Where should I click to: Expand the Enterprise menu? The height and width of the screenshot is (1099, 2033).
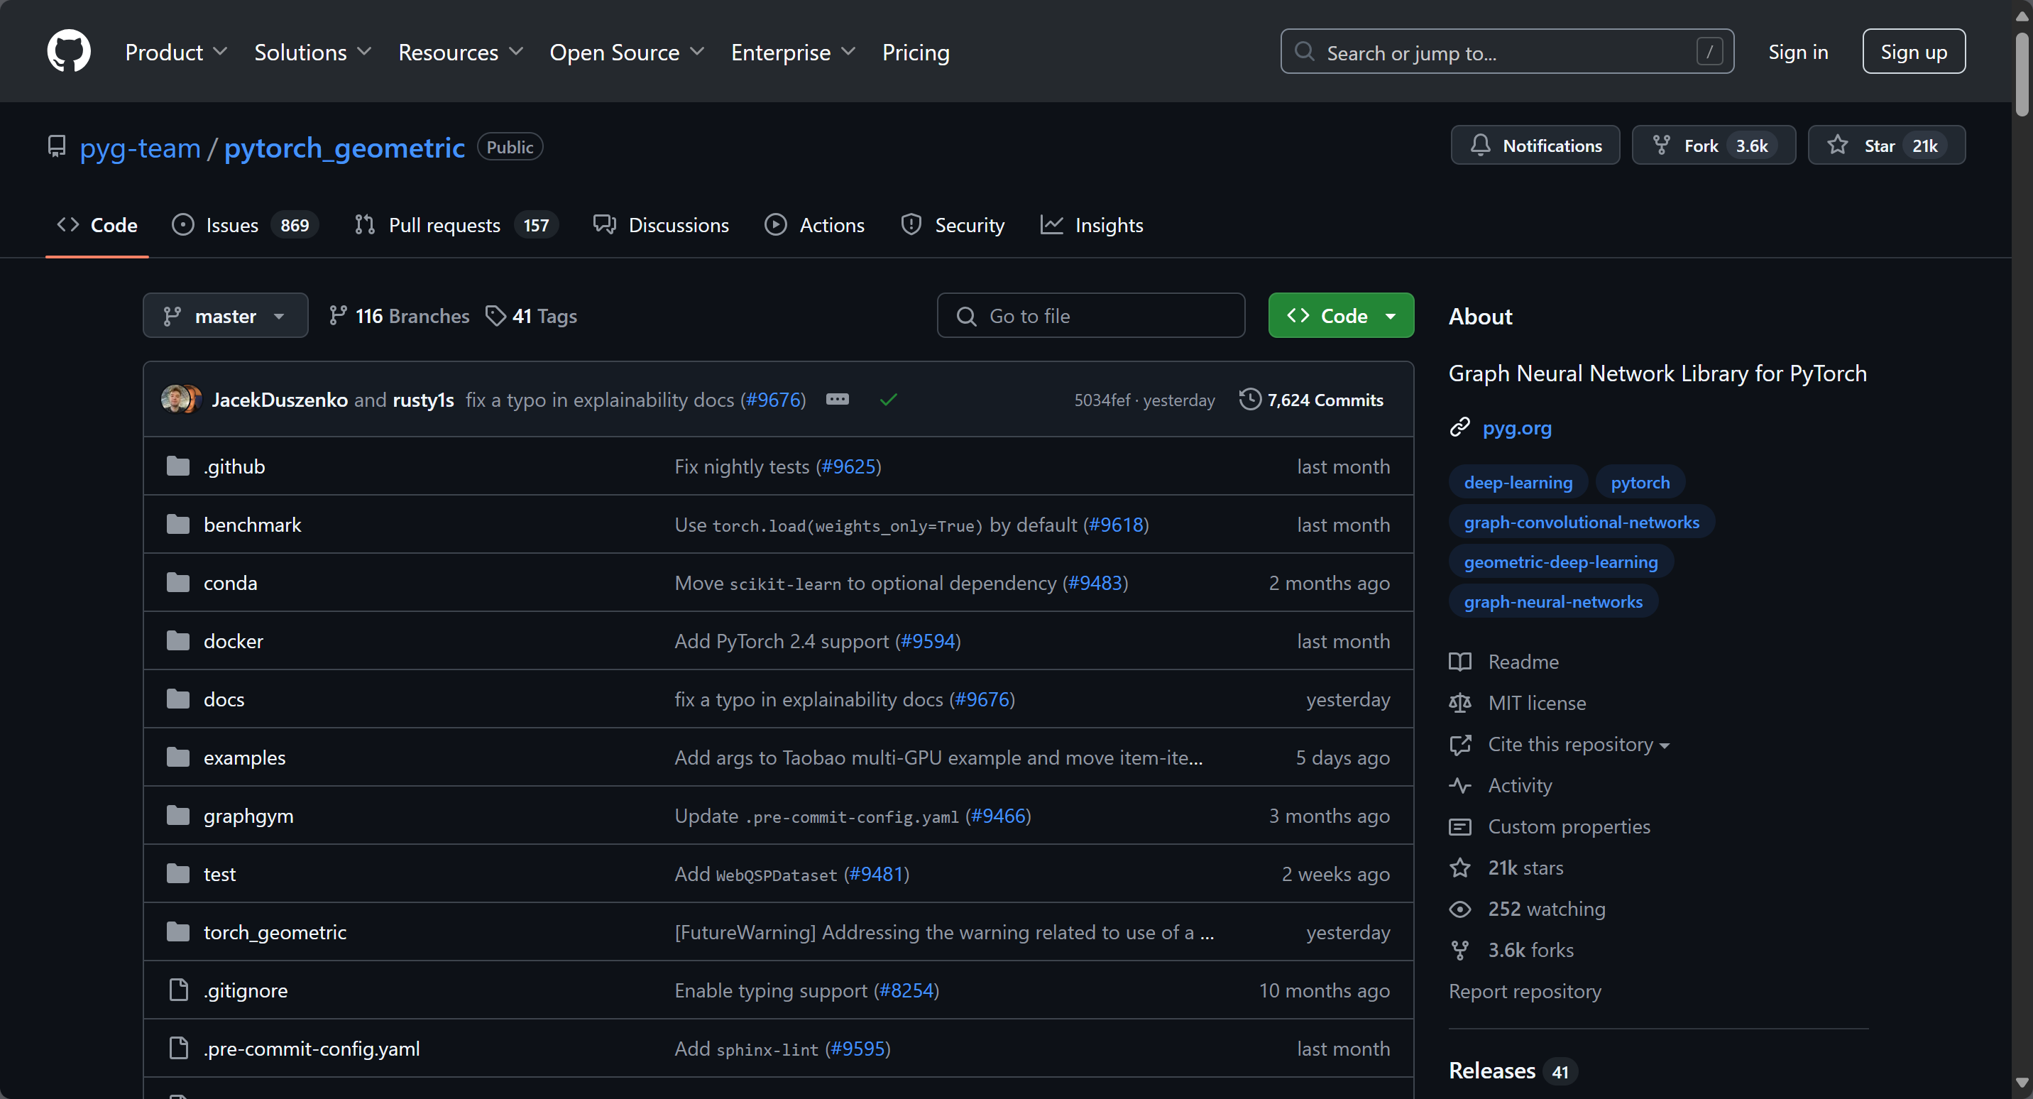[x=793, y=52]
